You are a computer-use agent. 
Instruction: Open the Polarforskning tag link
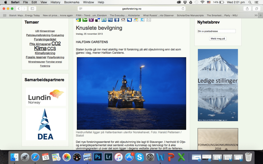[56, 57]
